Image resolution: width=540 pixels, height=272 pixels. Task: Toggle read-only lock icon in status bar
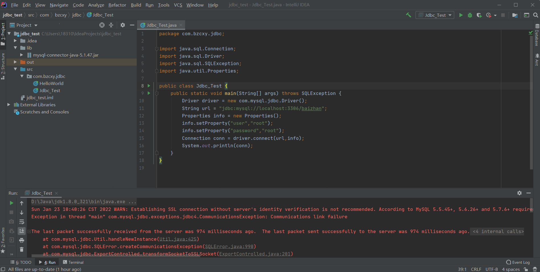point(526,269)
